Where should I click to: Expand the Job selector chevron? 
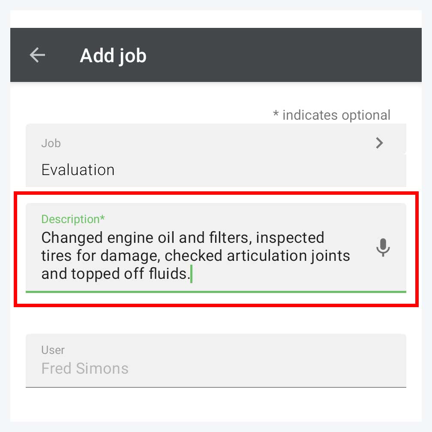[x=379, y=143]
